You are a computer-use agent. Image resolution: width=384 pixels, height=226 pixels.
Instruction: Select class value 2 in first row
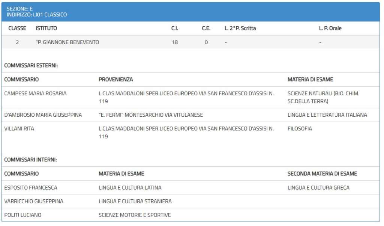tap(17, 42)
